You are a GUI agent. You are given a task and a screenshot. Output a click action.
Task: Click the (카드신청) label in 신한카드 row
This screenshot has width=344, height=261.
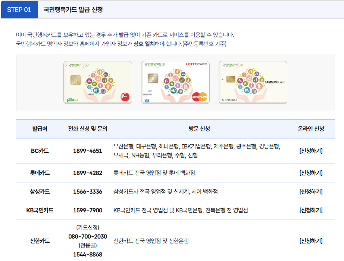(x=88, y=227)
